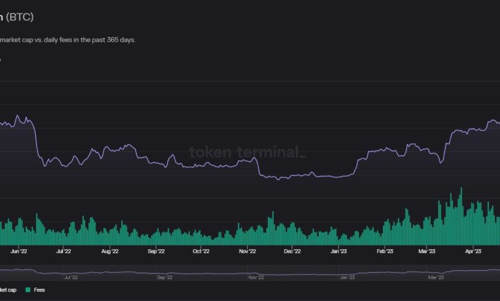Toggle the Fees series legend label

tap(40, 290)
